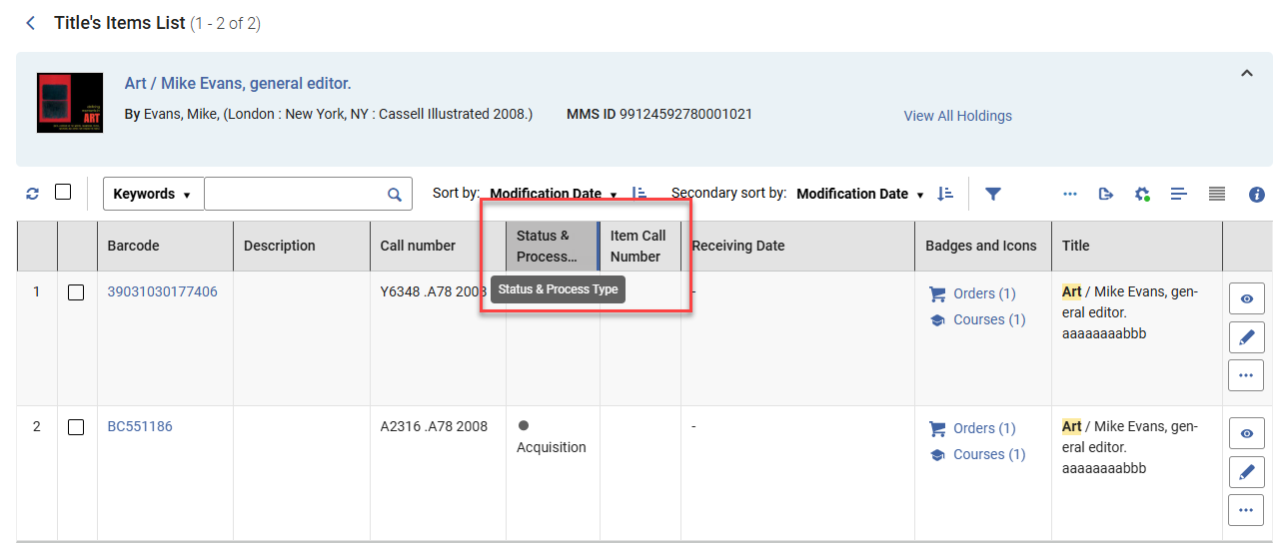The width and height of the screenshot is (1277, 548).
Task: Open Secondary sort by Modification Date dropdown
Action: [859, 194]
